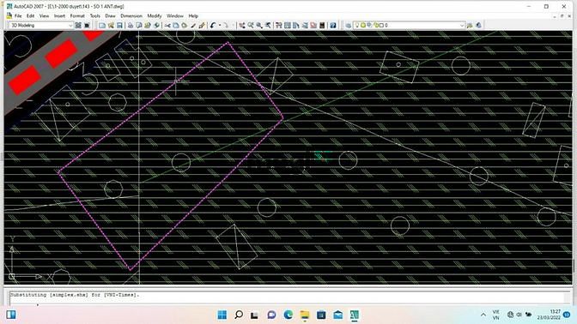Click the layer color swatch square
This screenshot has width=577, height=324.
381,26
